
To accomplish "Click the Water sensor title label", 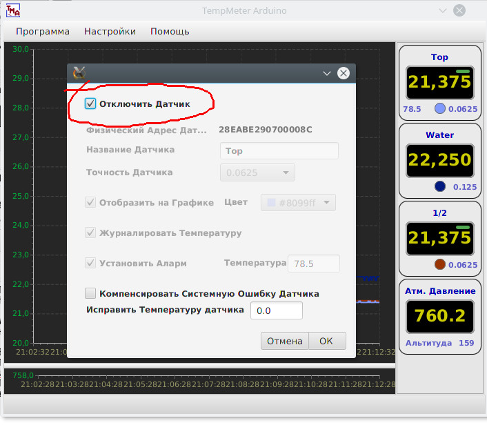I will pos(439,135).
